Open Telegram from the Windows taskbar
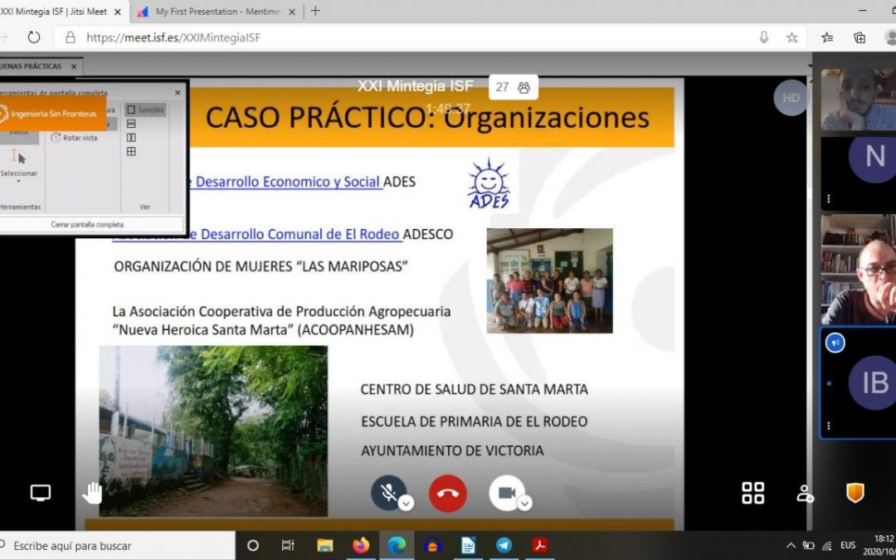Image resolution: width=896 pixels, height=560 pixels. point(504,545)
